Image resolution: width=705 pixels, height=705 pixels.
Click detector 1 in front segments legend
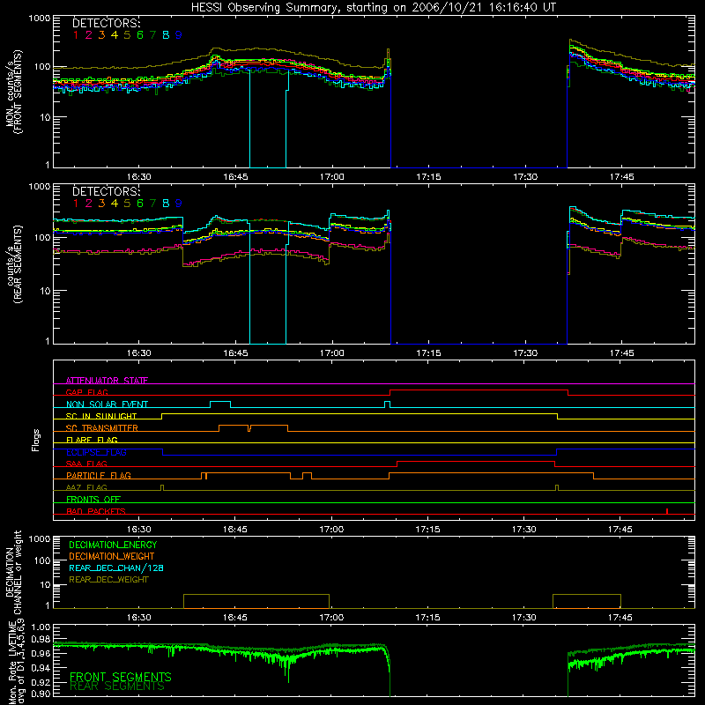click(x=76, y=35)
